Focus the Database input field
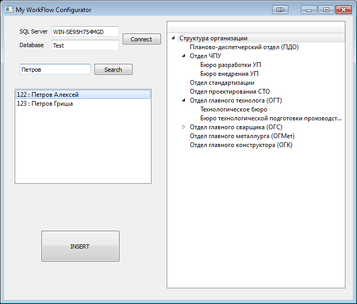 [x=85, y=45]
